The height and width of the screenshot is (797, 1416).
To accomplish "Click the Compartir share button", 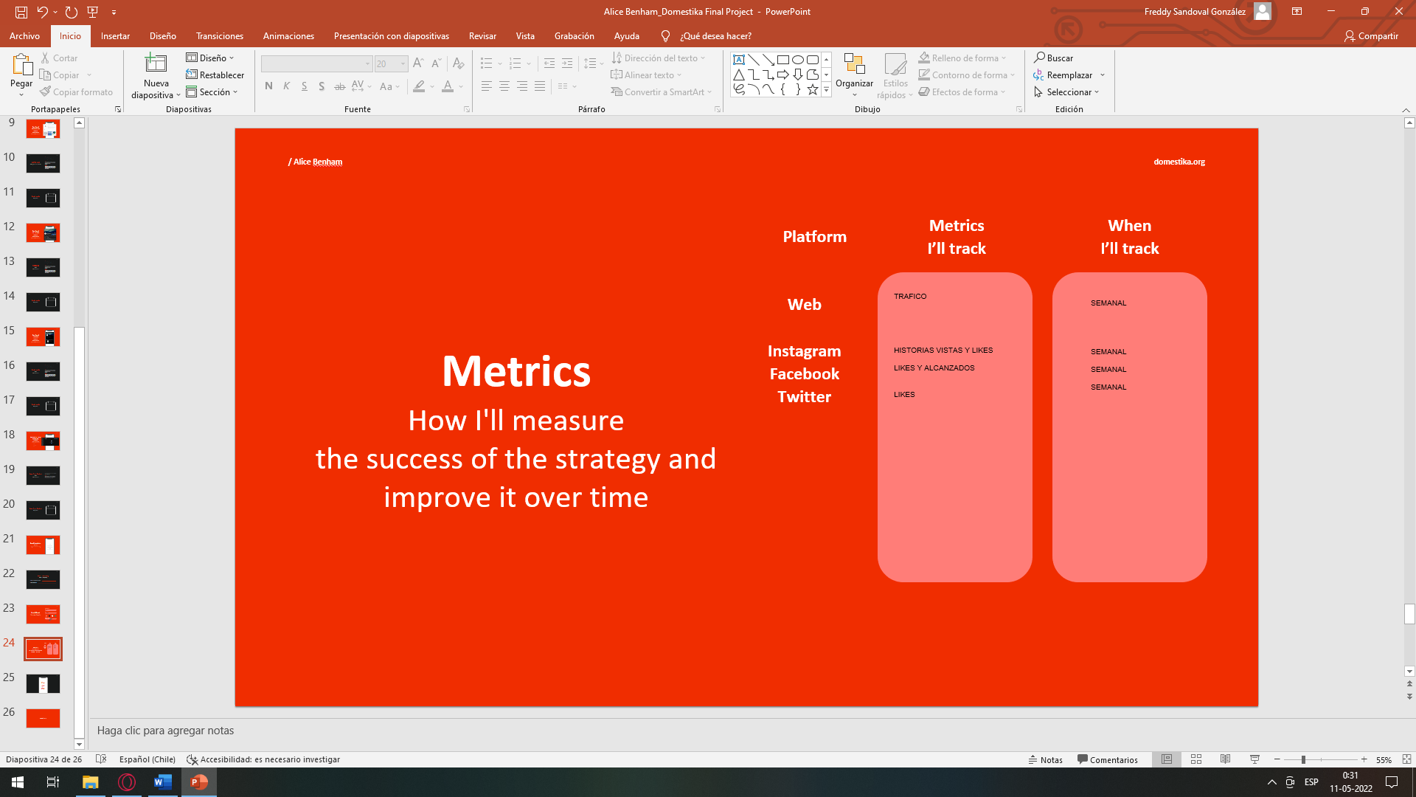I will coord(1371,36).
